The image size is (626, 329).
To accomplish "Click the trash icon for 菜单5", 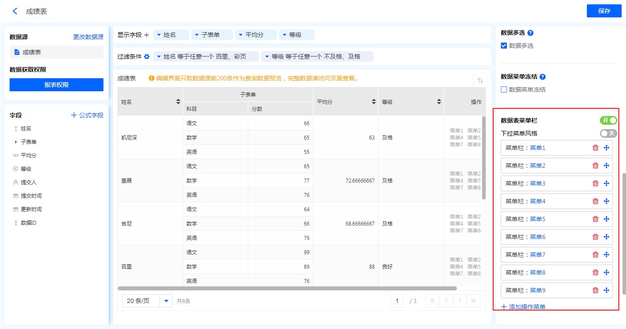I will click(596, 219).
